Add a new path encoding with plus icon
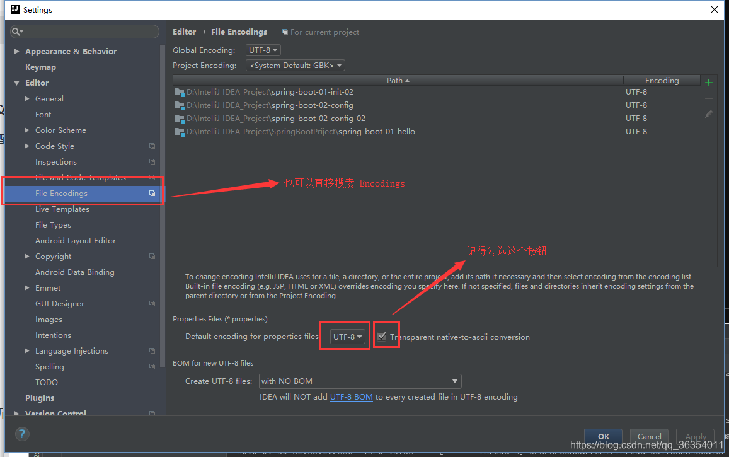The height and width of the screenshot is (457, 729). coord(709,83)
